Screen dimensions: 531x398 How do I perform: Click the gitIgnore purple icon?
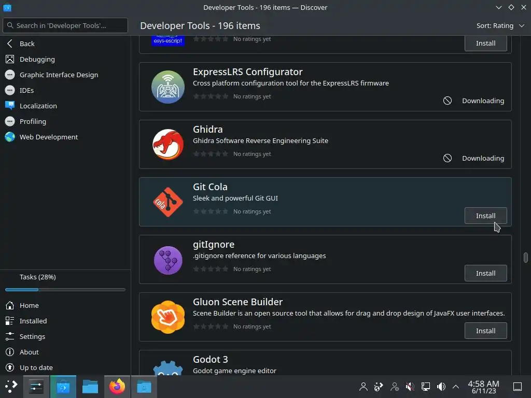(168, 260)
